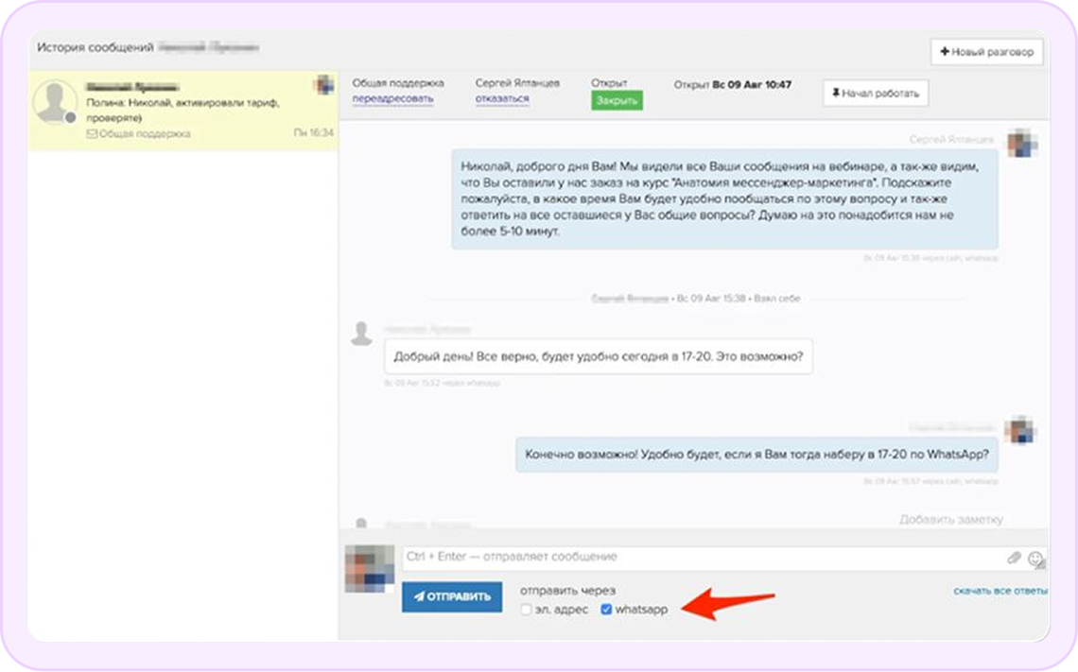The image size is (1078, 672).
Task: Click the paper plane icon on ОТПРАВИТЬ
Action: [x=419, y=597]
